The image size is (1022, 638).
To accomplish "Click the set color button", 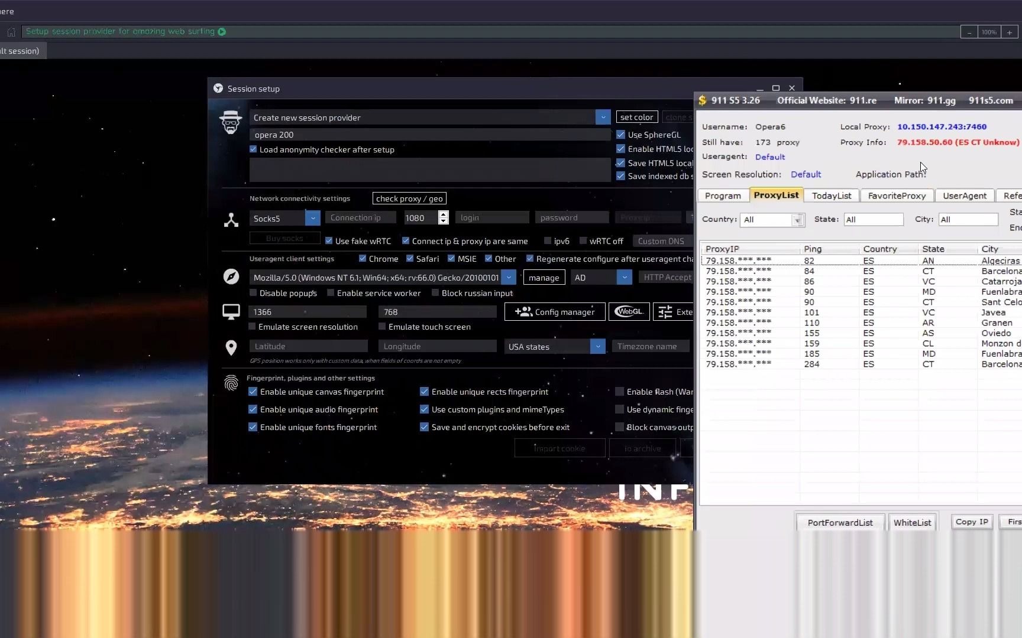I will coord(637,117).
